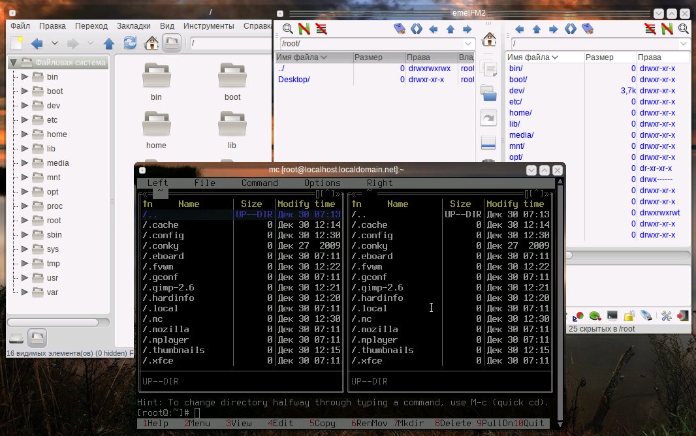Go back in emelFM2 right pane
This screenshot has height=436, width=696.
(x=519, y=29)
